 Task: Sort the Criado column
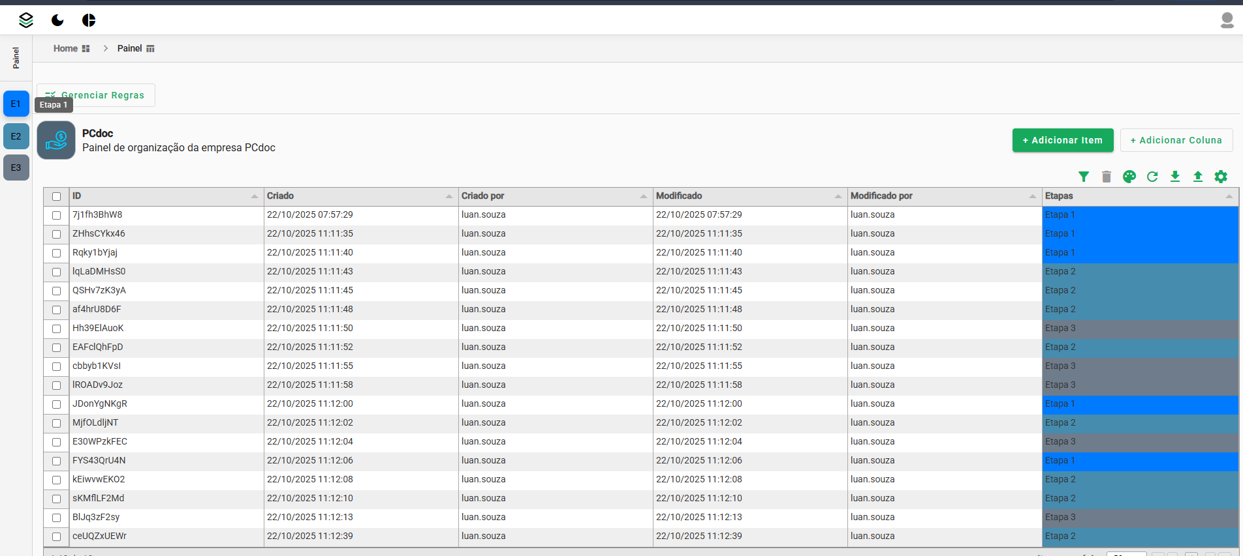[x=448, y=196]
